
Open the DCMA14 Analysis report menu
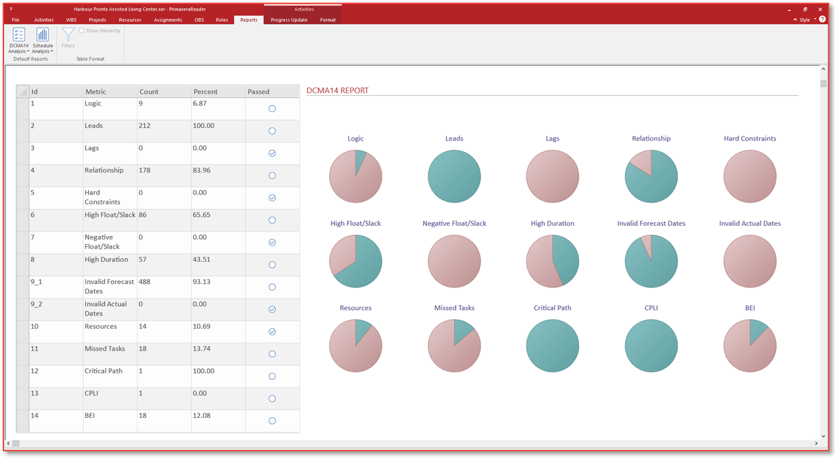pyautogui.click(x=19, y=41)
